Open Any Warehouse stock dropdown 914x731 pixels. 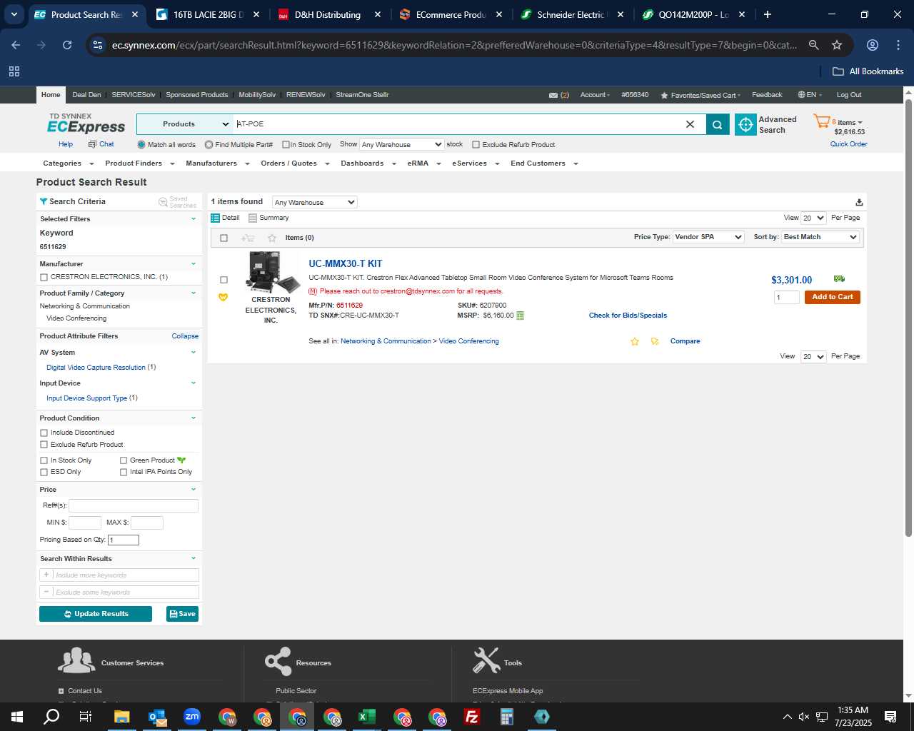[x=401, y=144]
